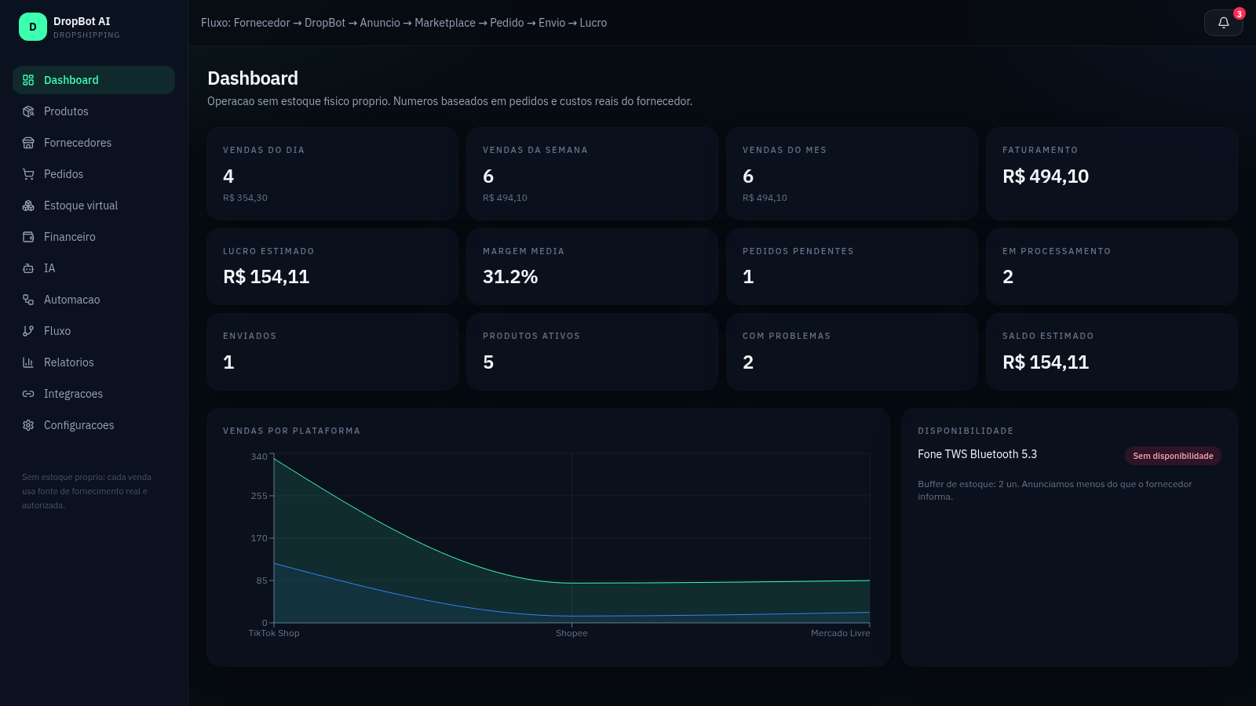This screenshot has width=1256, height=706.
Task: Click the Fluxo breadcrumb text in header
Action: (403, 23)
